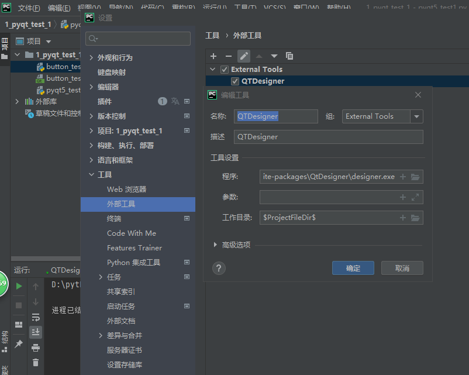
Task: Insert macro in 程序 field via plus icon
Action: click(x=403, y=177)
